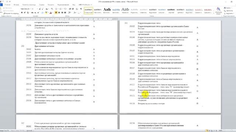Increase paragraph indent
Image resolution: width=236 pixels, height=132 pixels.
coord(73,9)
